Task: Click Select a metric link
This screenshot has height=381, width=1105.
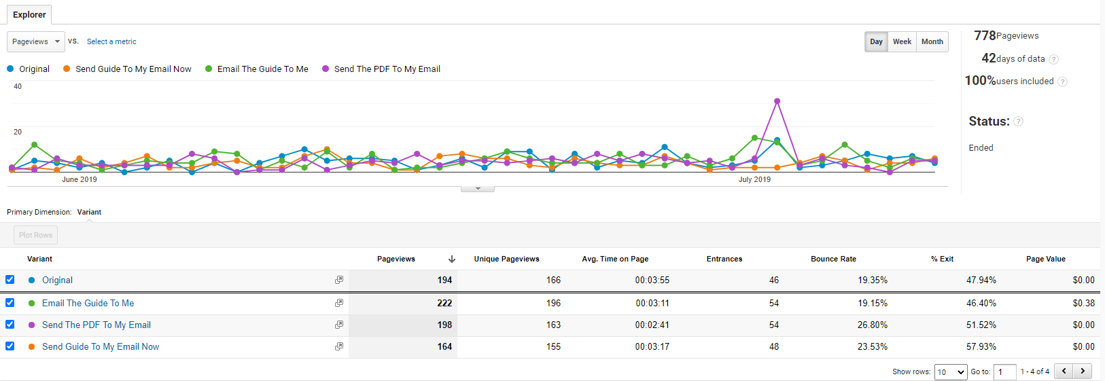Action: pos(111,41)
